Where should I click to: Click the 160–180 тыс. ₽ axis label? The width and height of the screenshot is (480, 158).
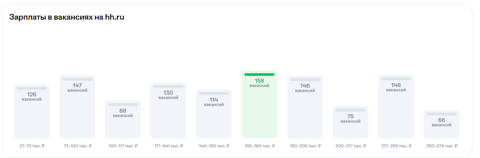[x=260, y=146]
